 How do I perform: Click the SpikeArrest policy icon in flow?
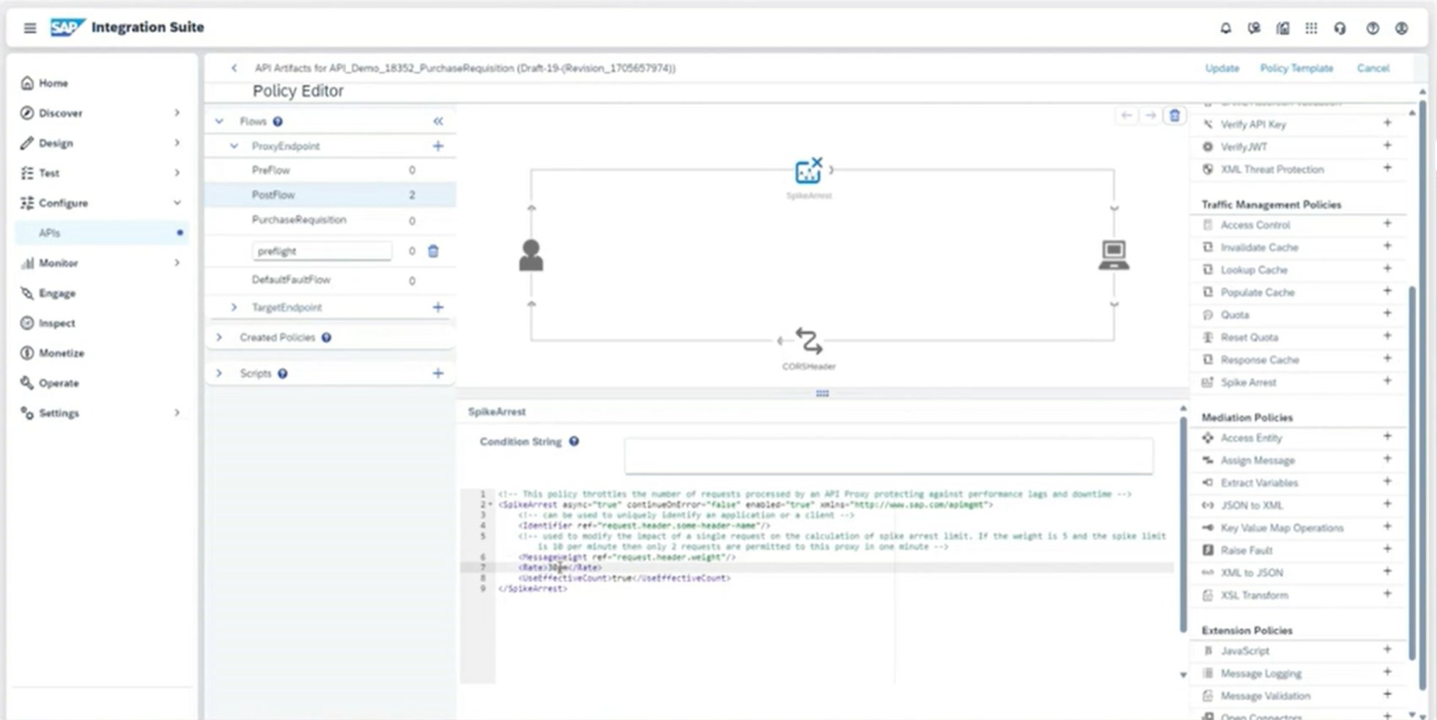point(808,172)
